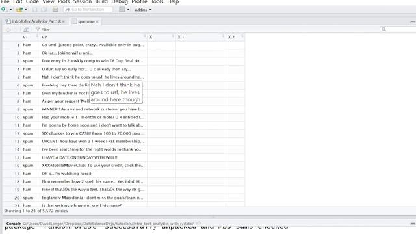416x234 pixels.
Task: Click cell 'Free entry in 2 a wkly comp'
Action: (x=94, y=60)
